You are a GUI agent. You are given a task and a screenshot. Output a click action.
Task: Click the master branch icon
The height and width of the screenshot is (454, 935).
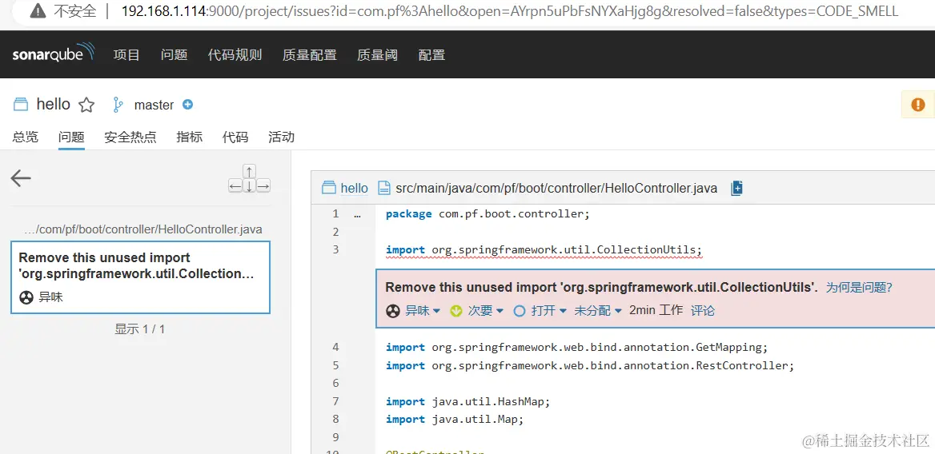(118, 106)
